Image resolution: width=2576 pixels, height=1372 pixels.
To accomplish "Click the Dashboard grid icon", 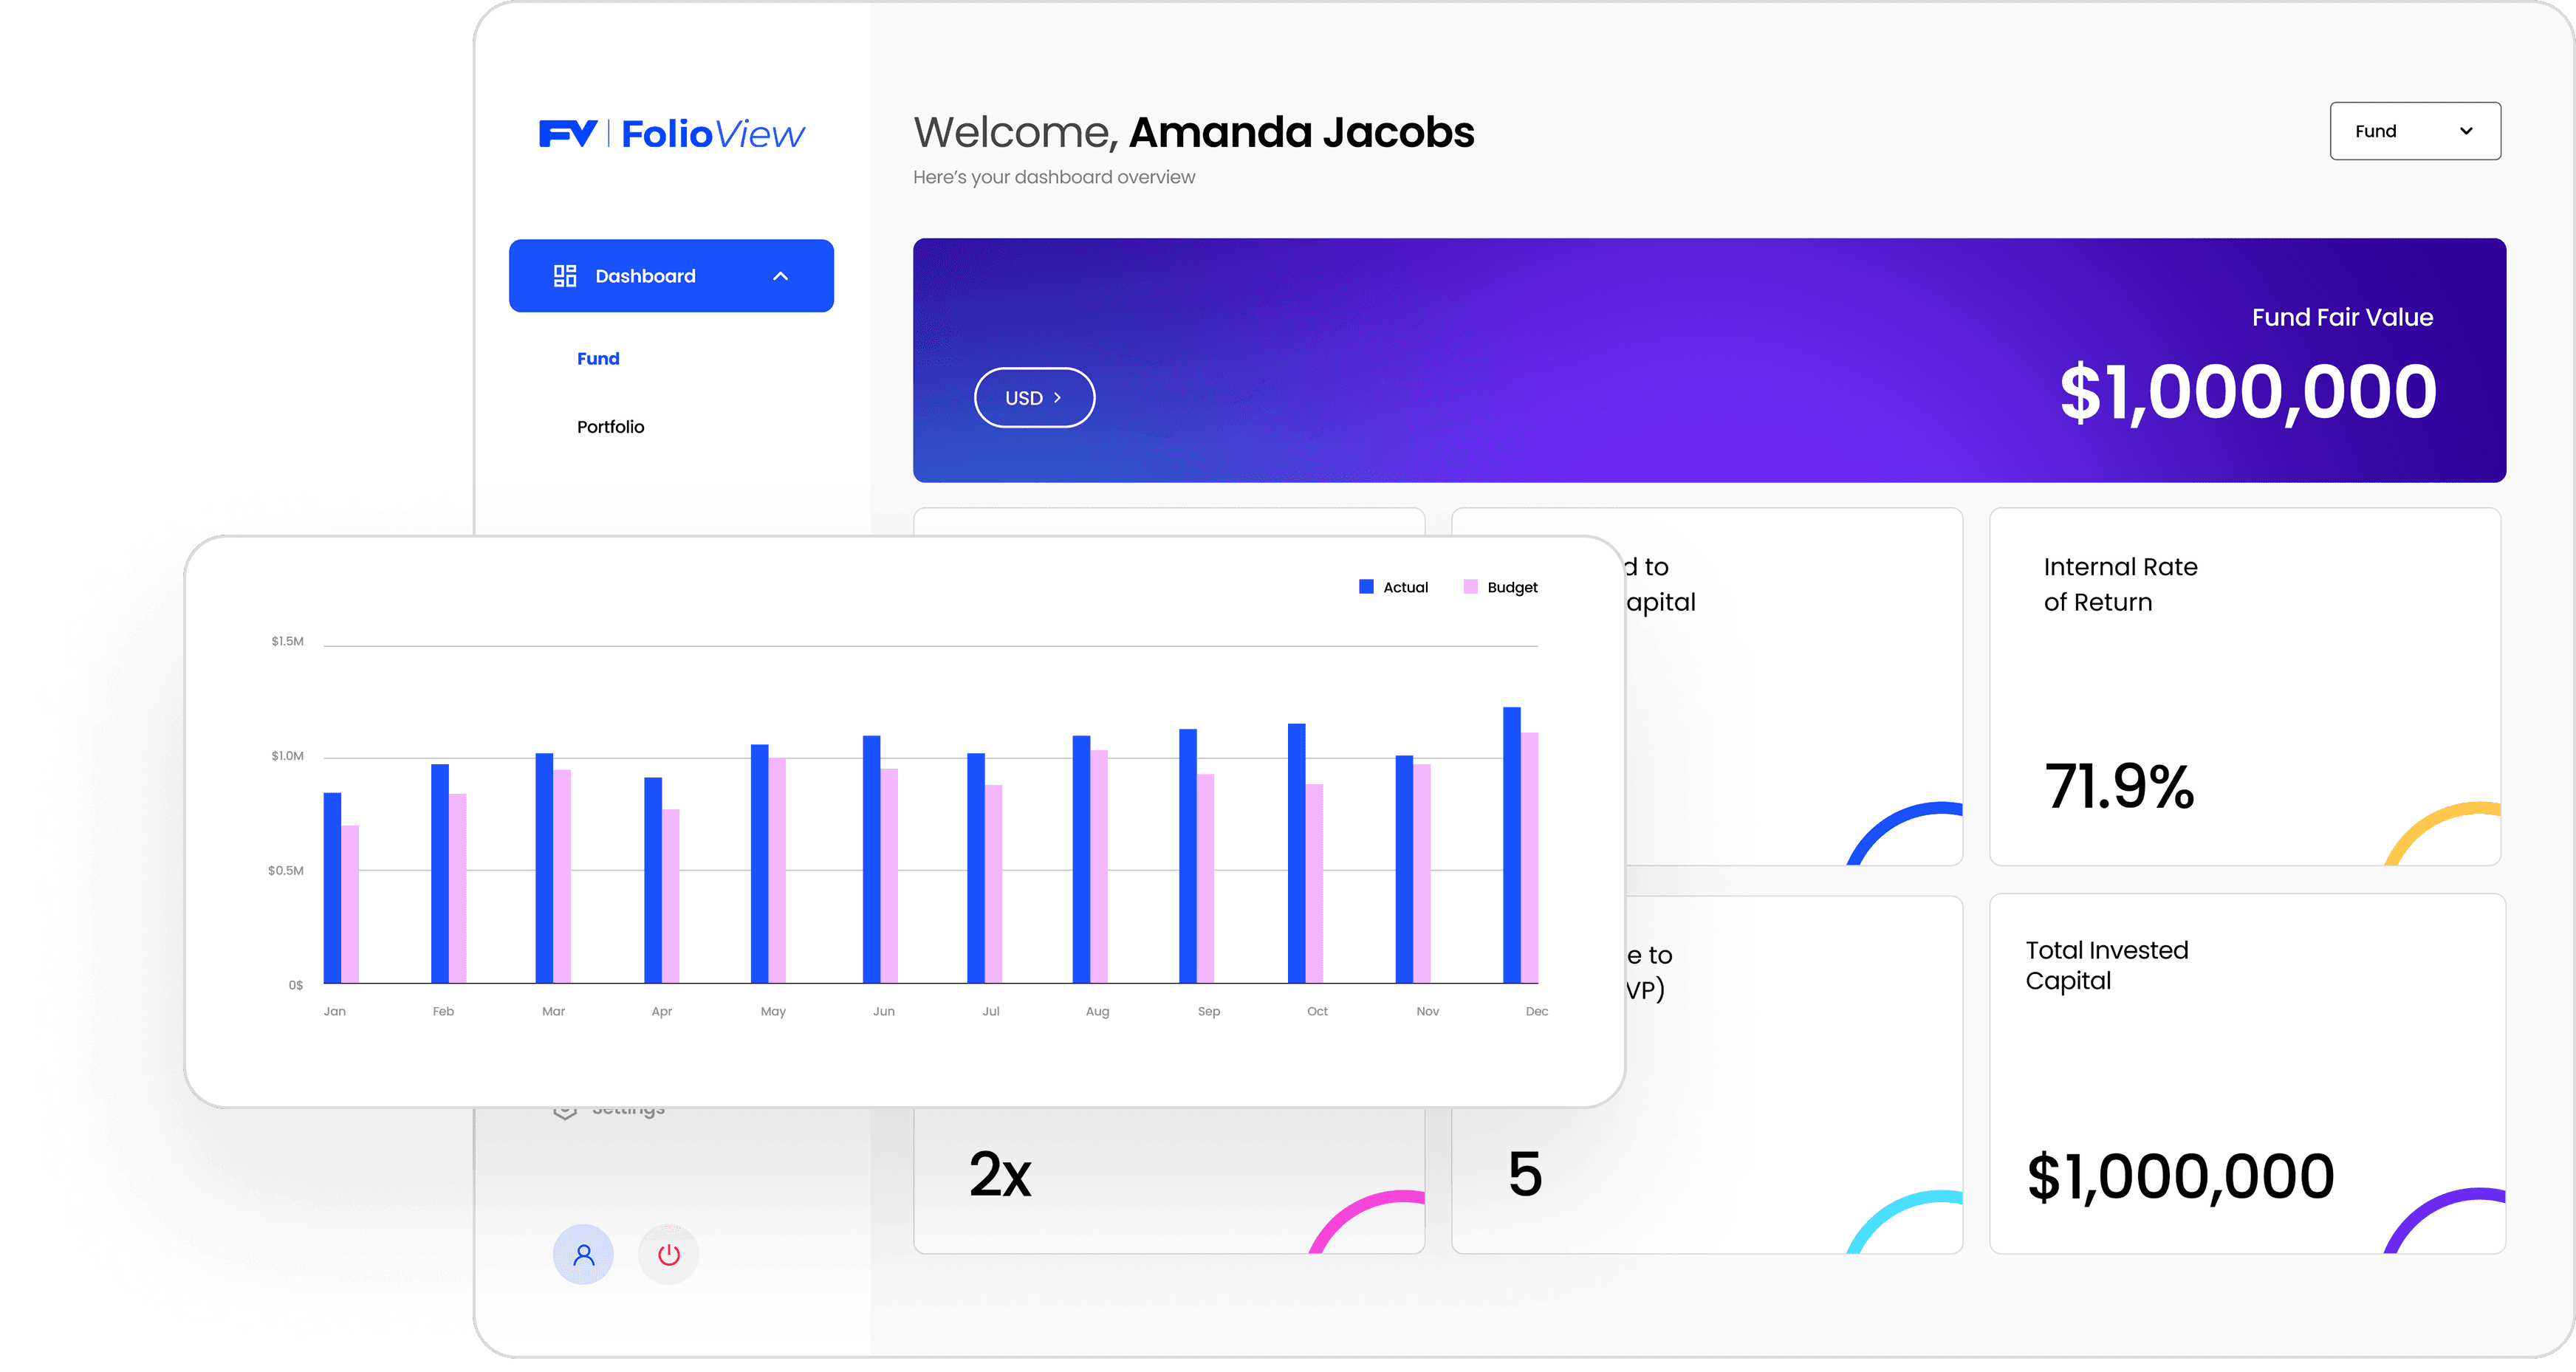I will click(x=565, y=276).
